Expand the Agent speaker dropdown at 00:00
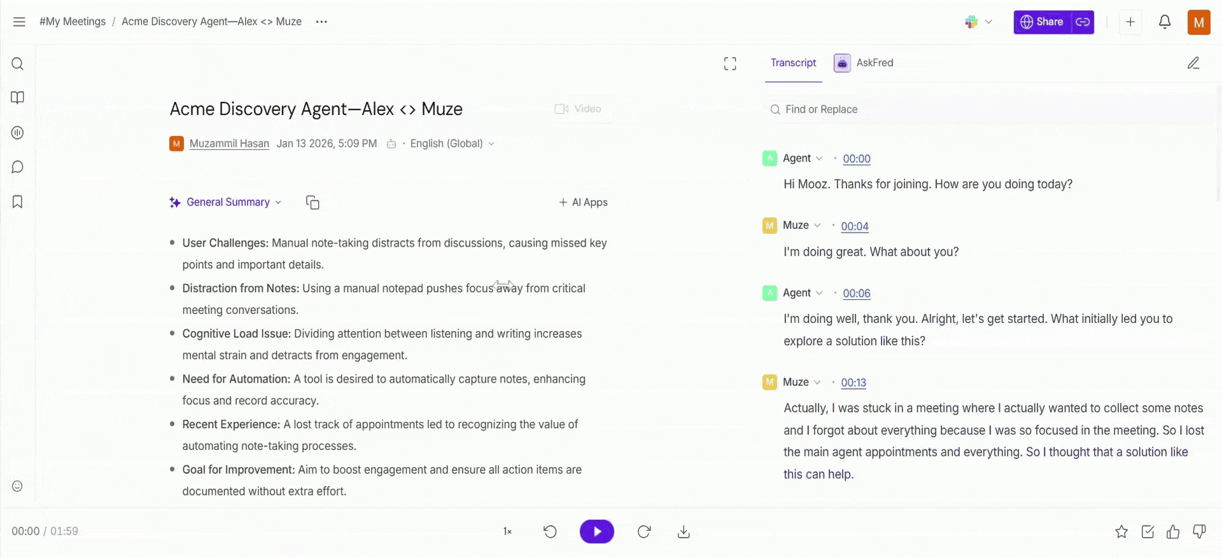1222x558 pixels. coord(819,159)
